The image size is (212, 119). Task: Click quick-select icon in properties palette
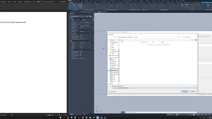(91, 16)
